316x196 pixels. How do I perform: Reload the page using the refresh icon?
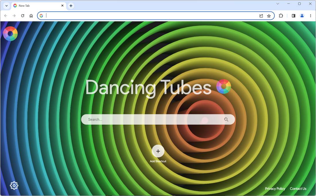[22, 16]
